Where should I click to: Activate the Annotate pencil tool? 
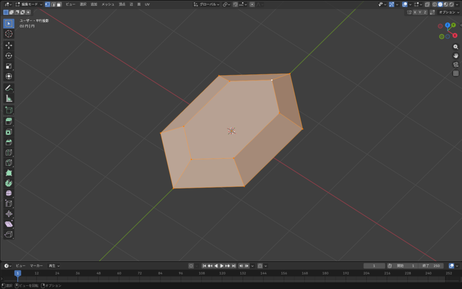9,87
